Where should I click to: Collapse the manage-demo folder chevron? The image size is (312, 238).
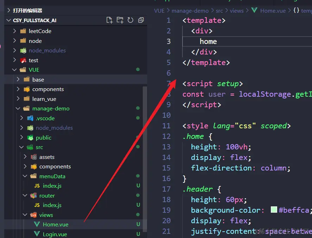[x=18, y=109]
